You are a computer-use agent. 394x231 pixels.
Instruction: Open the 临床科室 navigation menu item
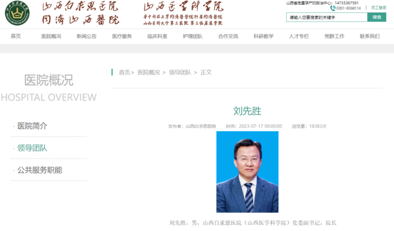[x=157, y=36]
